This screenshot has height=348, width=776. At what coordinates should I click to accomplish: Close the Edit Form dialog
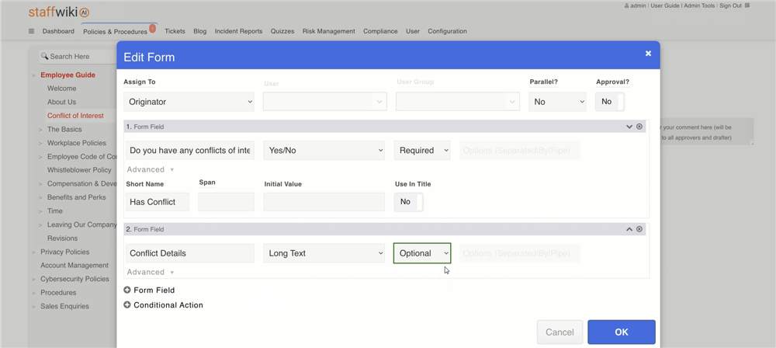[x=648, y=54]
